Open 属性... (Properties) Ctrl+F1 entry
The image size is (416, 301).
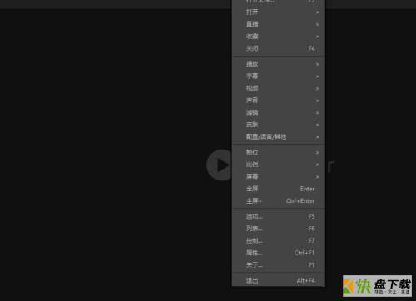[279, 253]
